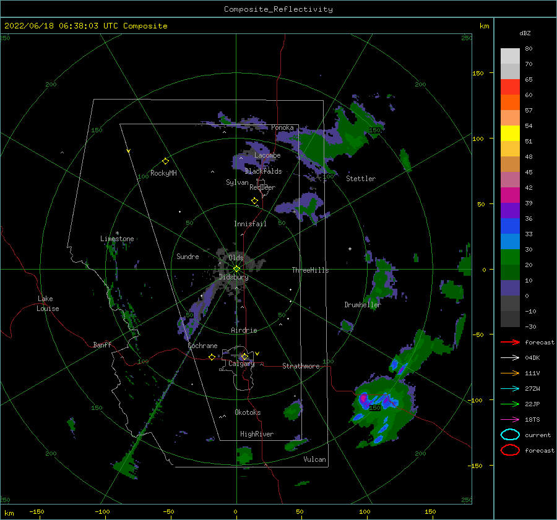557x520 pixels.
Task: Click the Airdrie city label
Action: (244, 330)
